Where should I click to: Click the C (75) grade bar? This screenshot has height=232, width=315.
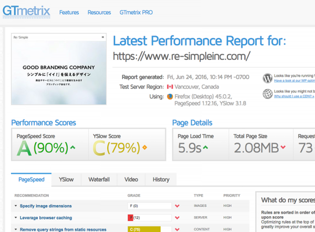pos(150,229)
